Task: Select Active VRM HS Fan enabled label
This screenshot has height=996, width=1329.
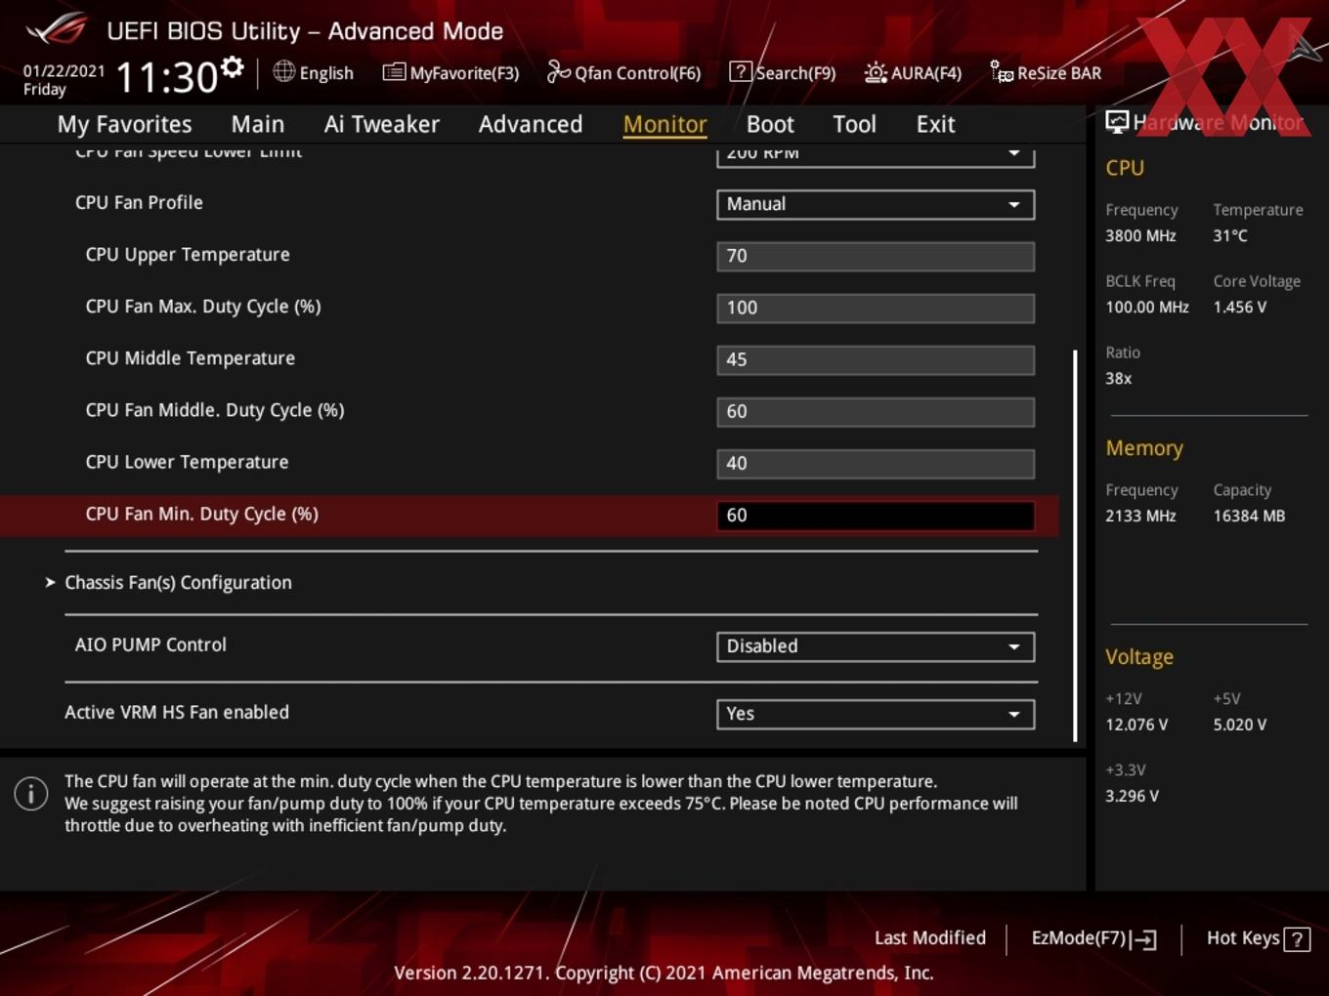Action: tap(177, 712)
